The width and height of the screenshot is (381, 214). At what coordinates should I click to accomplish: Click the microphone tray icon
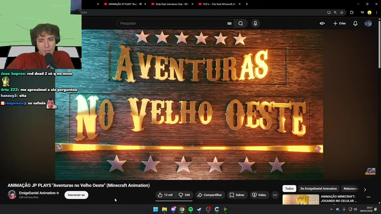pyautogui.click(x=344, y=209)
